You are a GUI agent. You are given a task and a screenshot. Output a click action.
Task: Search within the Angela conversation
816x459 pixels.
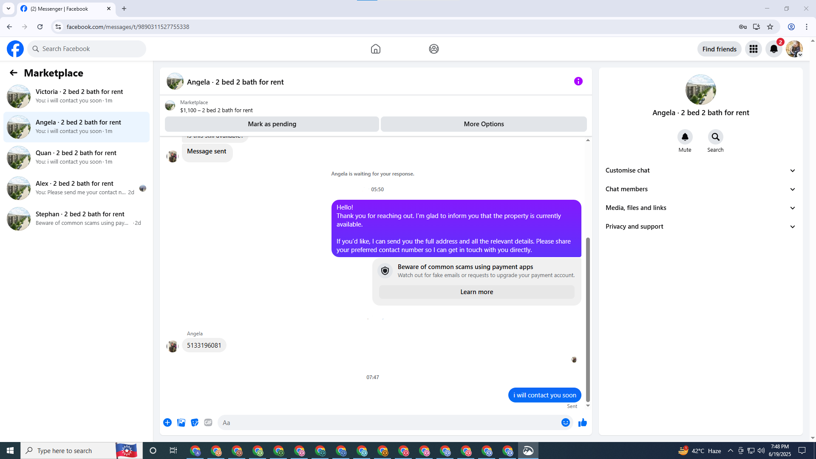click(x=716, y=137)
